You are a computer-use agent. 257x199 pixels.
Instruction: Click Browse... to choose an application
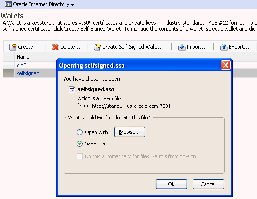coord(129,132)
